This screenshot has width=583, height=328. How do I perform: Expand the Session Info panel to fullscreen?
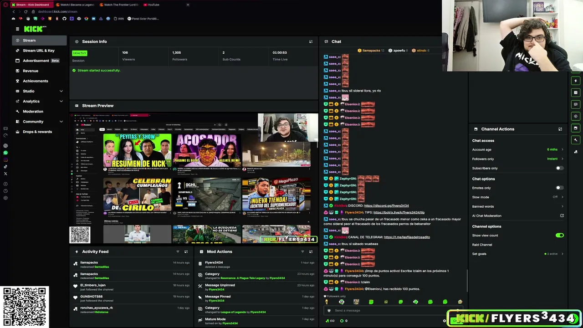pos(311,41)
